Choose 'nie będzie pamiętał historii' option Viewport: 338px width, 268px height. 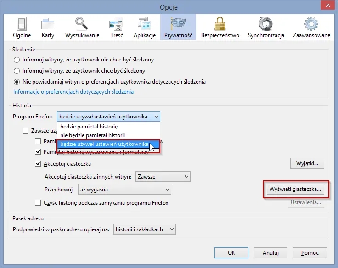(92, 135)
